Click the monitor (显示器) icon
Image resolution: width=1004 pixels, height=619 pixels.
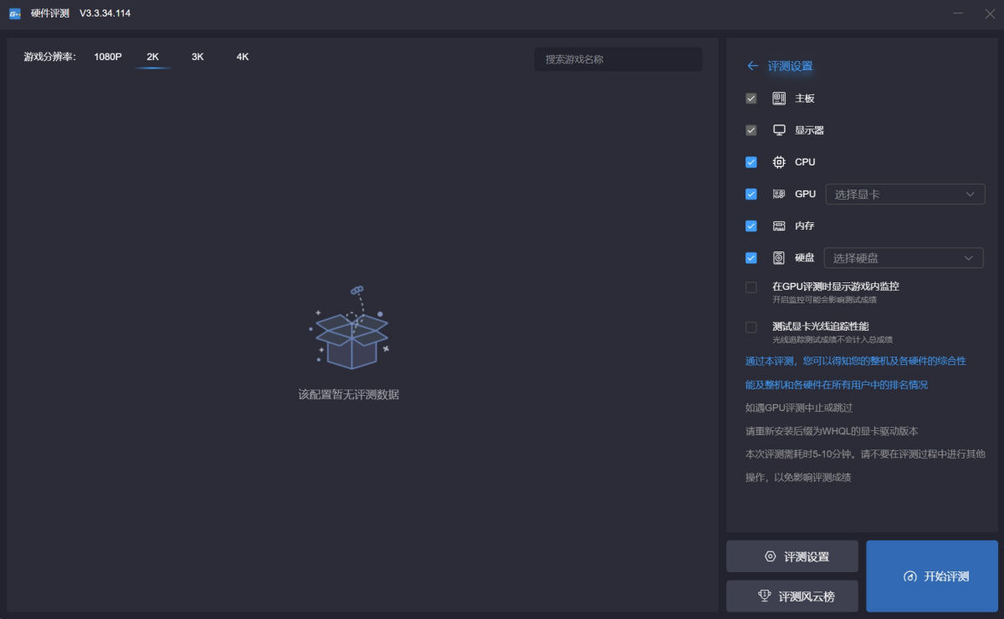pos(779,130)
